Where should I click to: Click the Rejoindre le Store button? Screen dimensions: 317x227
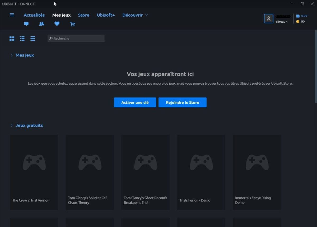pyautogui.click(x=182, y=102)
